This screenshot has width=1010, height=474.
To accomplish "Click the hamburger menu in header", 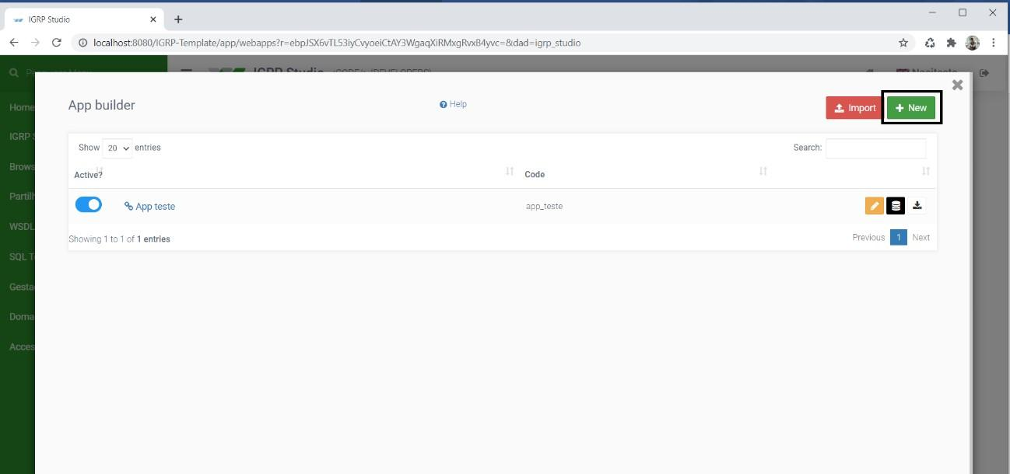I will click(187, 72).
